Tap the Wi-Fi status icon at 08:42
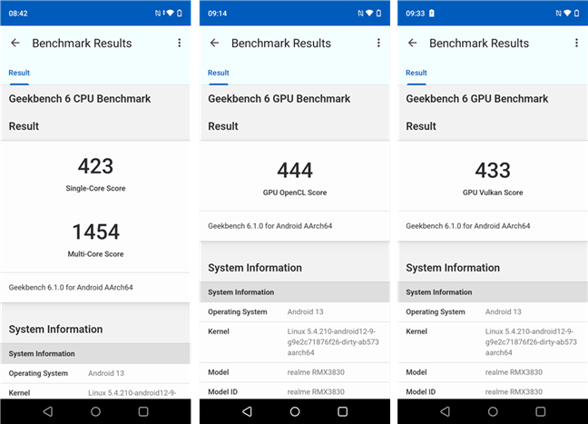Screen dimensions: 588x424 (x=171, y=13)
